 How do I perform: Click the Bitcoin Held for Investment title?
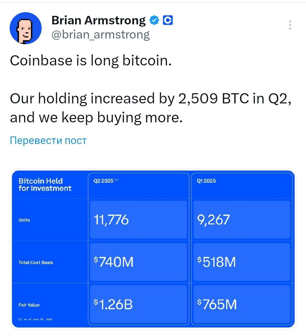45,184
